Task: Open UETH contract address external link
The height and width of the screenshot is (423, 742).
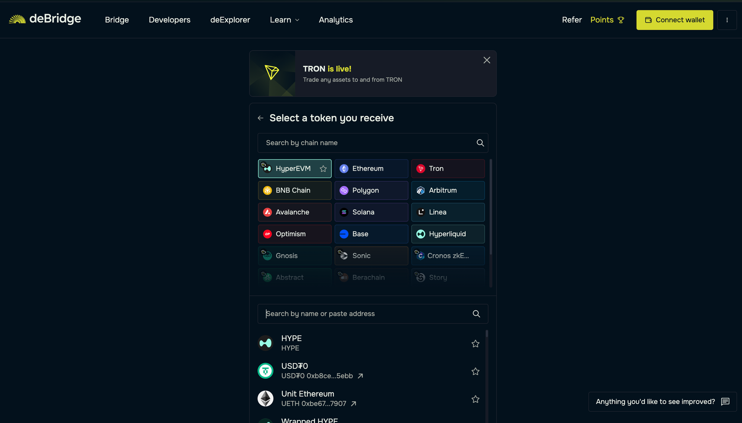Action: (354, 404)
